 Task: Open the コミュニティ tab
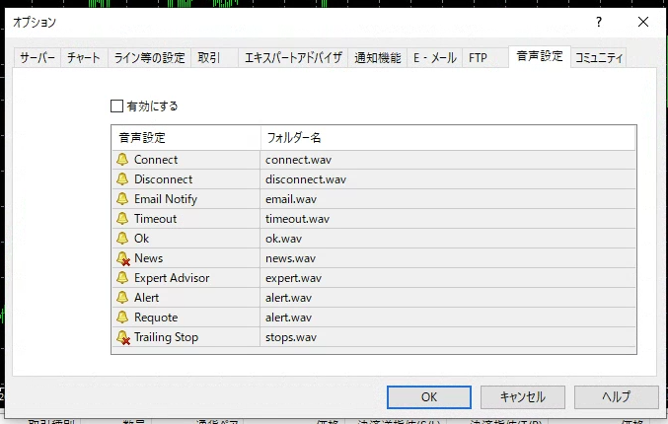click(599, 58)
